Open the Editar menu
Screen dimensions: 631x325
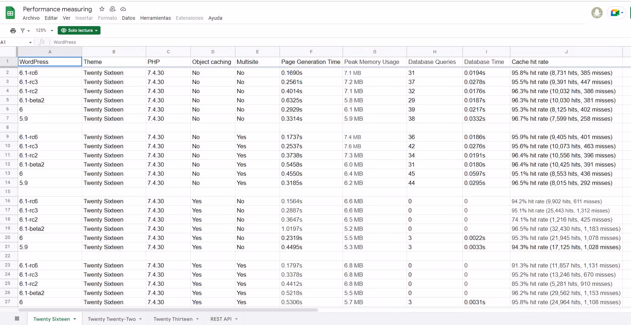click(51, 18)
